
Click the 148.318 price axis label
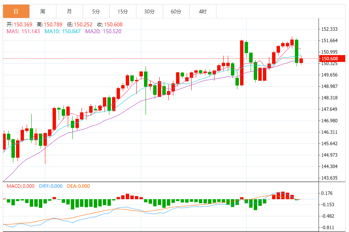point(329,98)
